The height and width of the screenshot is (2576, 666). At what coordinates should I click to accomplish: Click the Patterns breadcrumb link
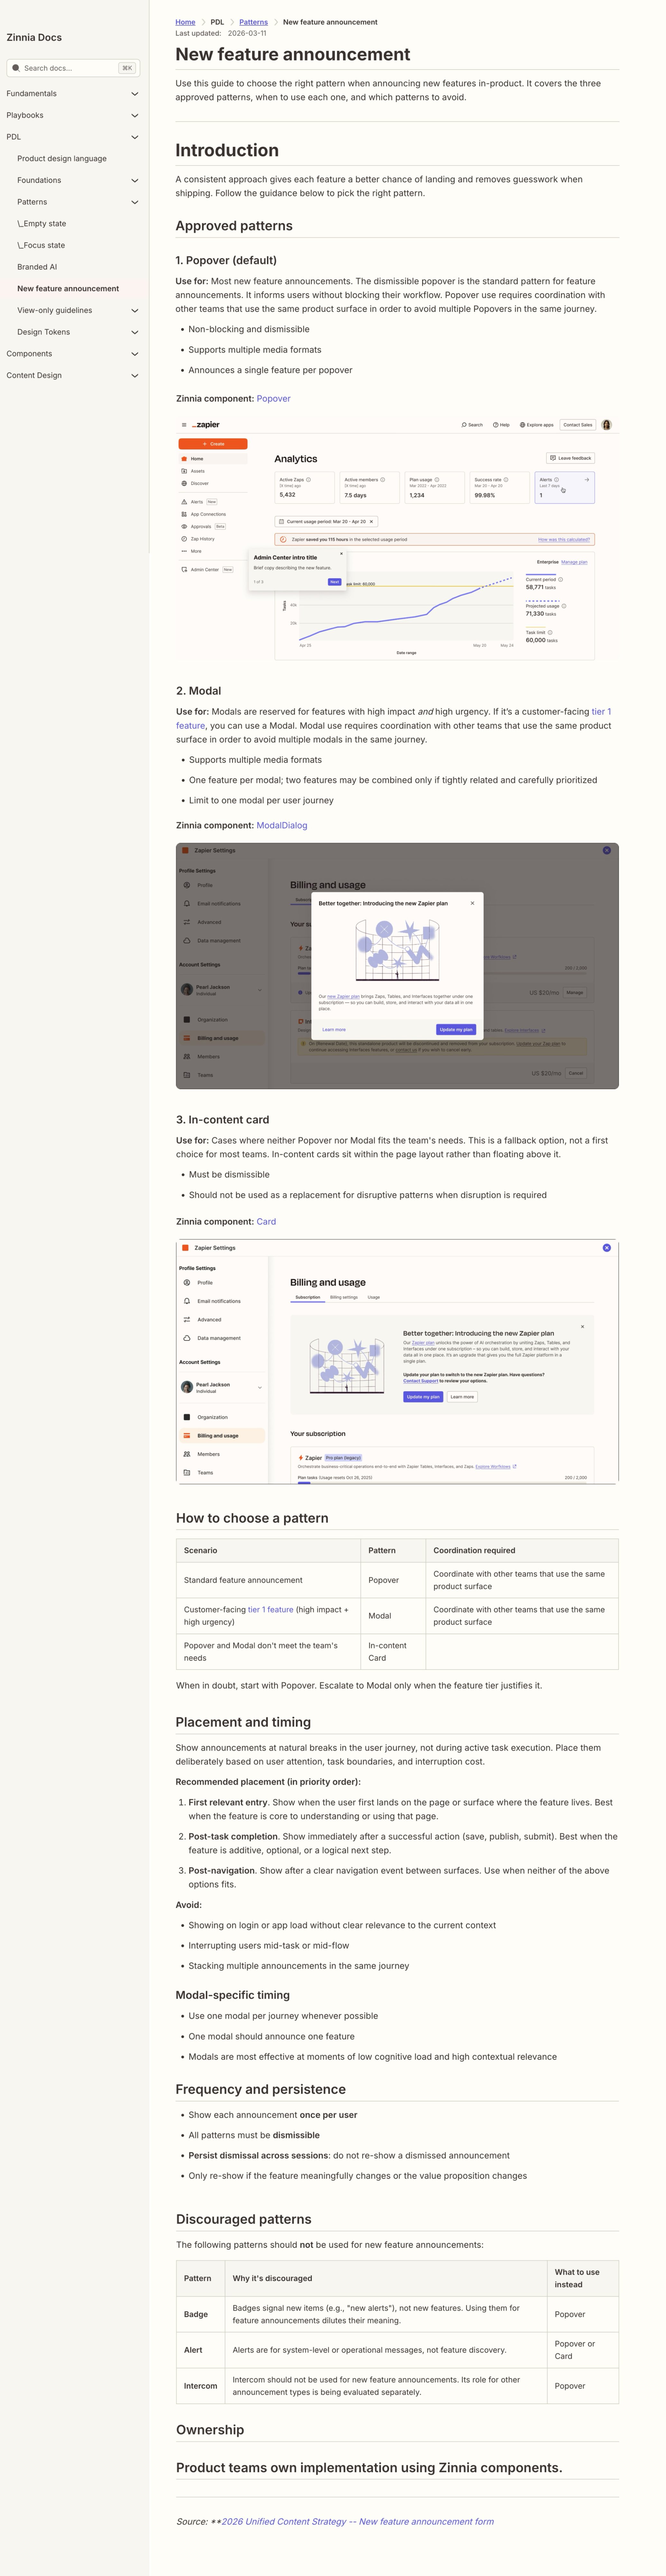[x=254, y=22]
